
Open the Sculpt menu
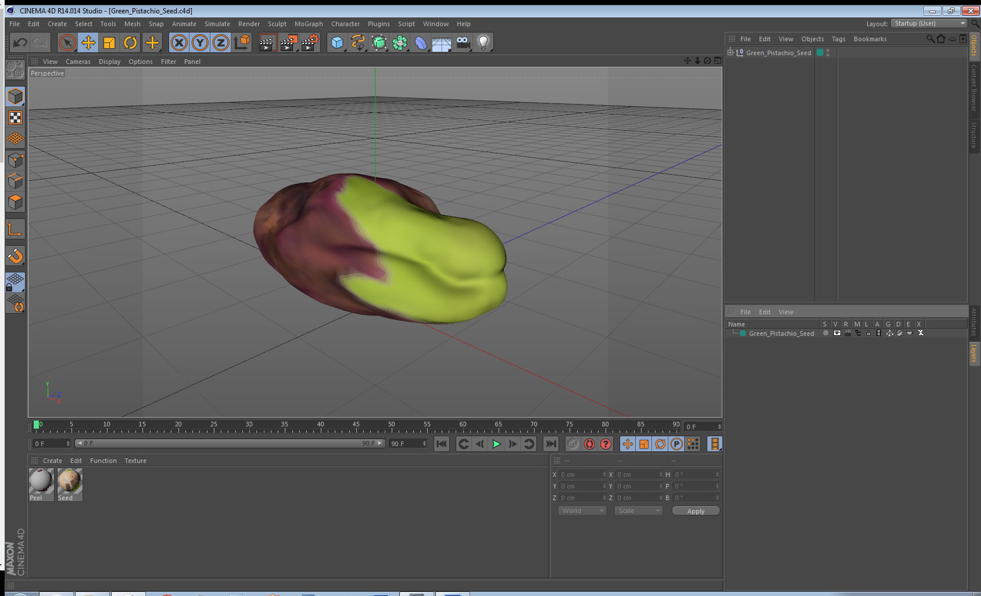(x=277, y=24)
